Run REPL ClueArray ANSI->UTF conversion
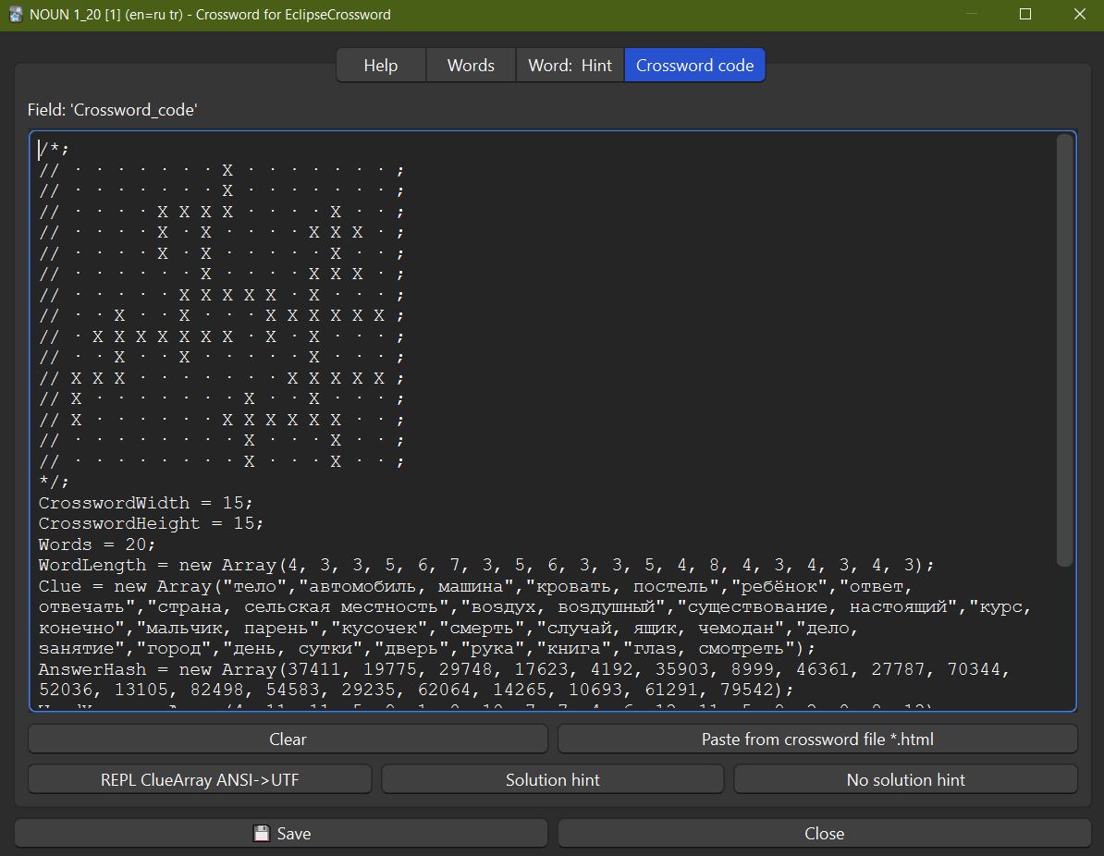This screenshot has width=1104, height=856. pyautogui.click(x=200, y=780)
